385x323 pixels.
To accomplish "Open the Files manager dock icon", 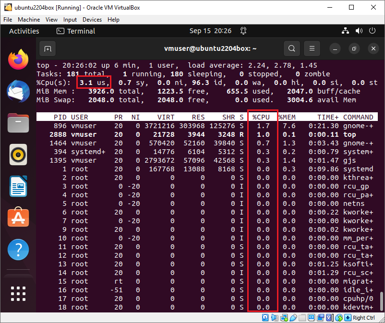I will pos(18,123).
